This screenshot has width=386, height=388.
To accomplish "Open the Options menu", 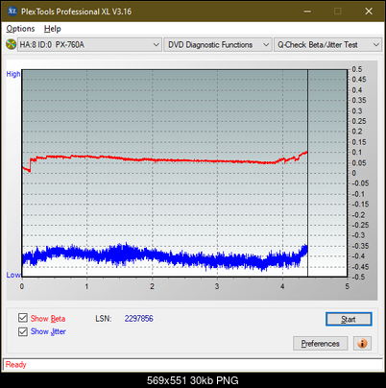I will pyautogui.click(x=20, y=29).
